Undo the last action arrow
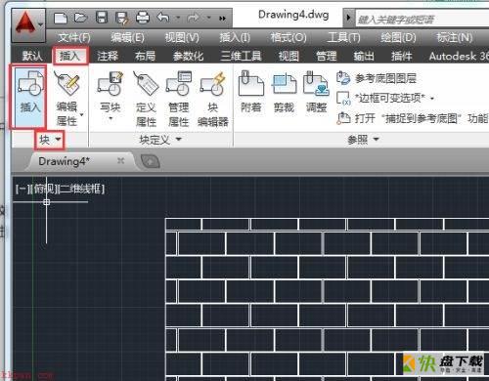The image size is (489, 381). coord(163,18)
